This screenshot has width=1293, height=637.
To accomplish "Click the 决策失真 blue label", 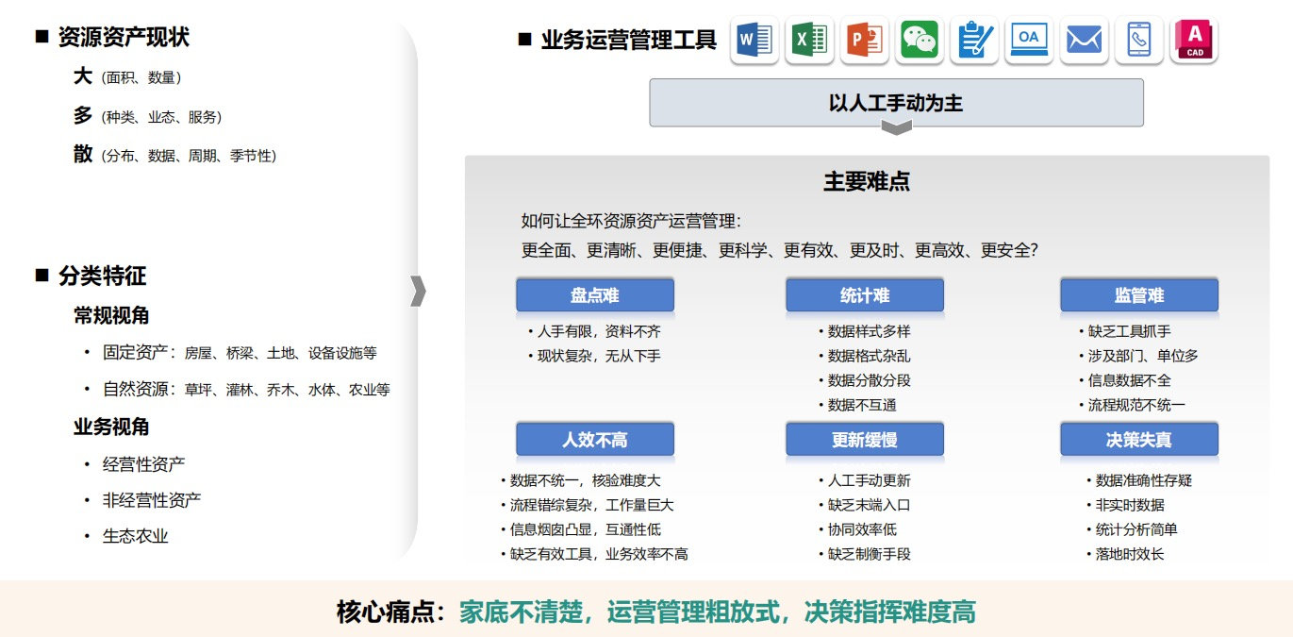I will point(1138,440).
